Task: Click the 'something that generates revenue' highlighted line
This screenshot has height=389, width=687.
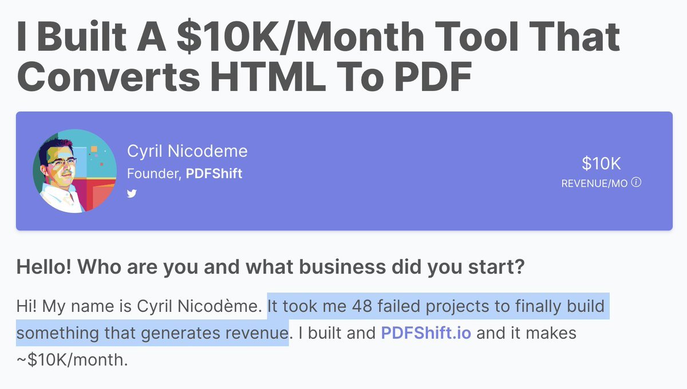Action: tap(152, 332)
